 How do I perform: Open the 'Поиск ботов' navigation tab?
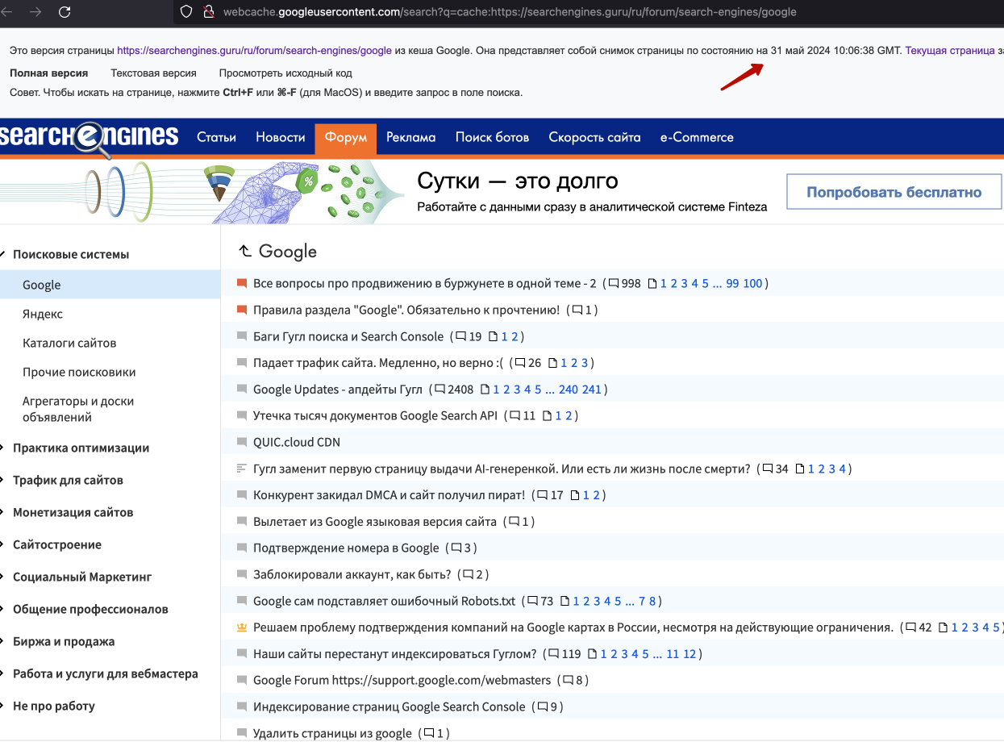click(x=492, y=137)
